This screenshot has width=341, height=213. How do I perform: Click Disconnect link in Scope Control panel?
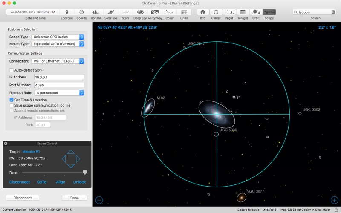point(20,182)
